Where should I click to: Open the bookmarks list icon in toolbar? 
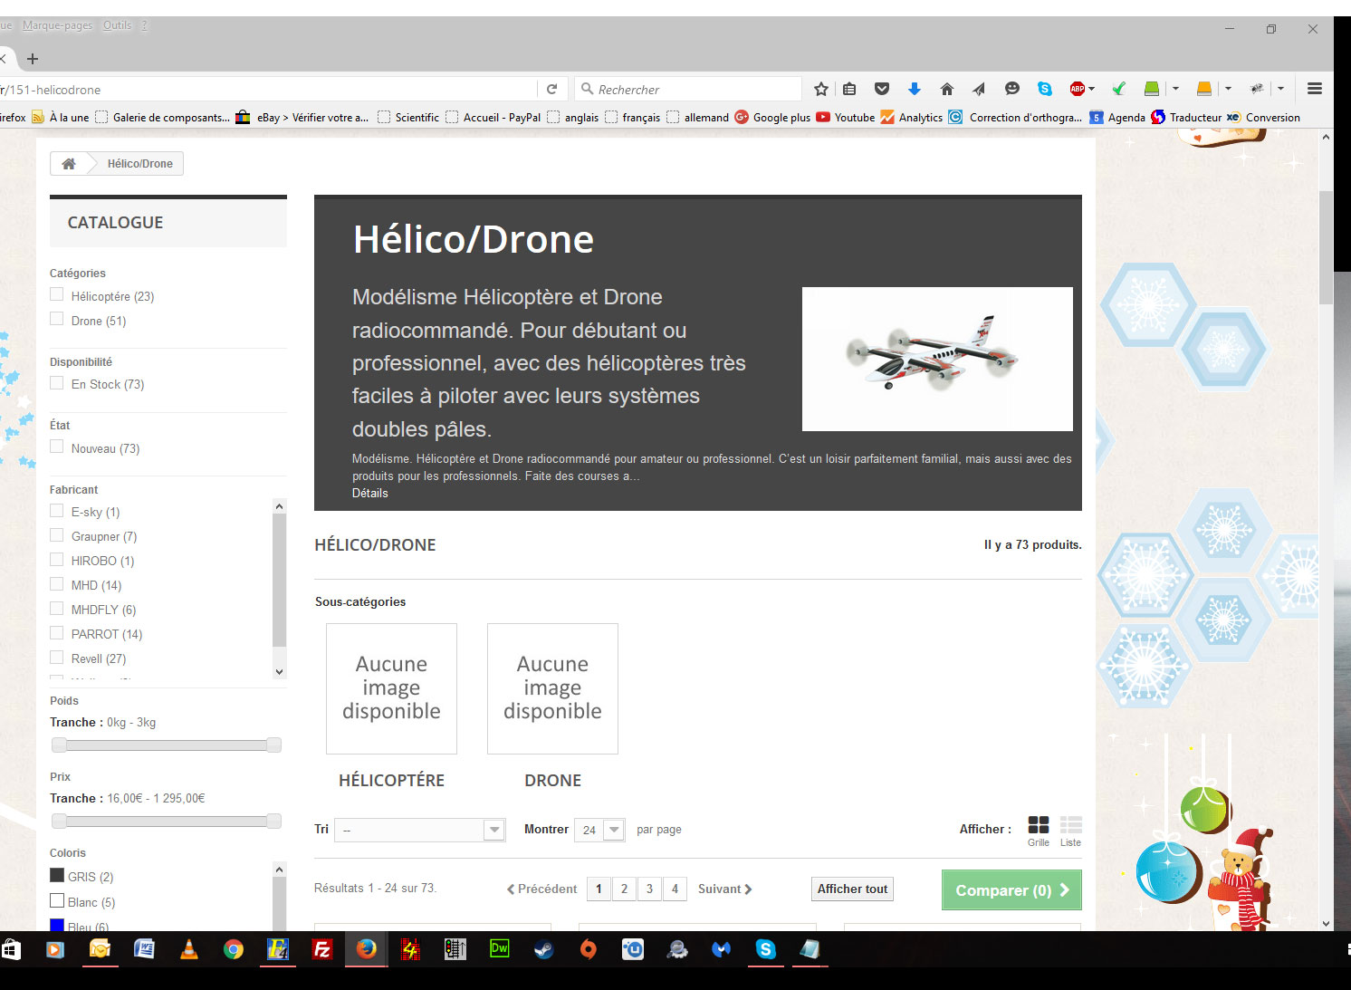pyautogui.click(x=849, y=89)
